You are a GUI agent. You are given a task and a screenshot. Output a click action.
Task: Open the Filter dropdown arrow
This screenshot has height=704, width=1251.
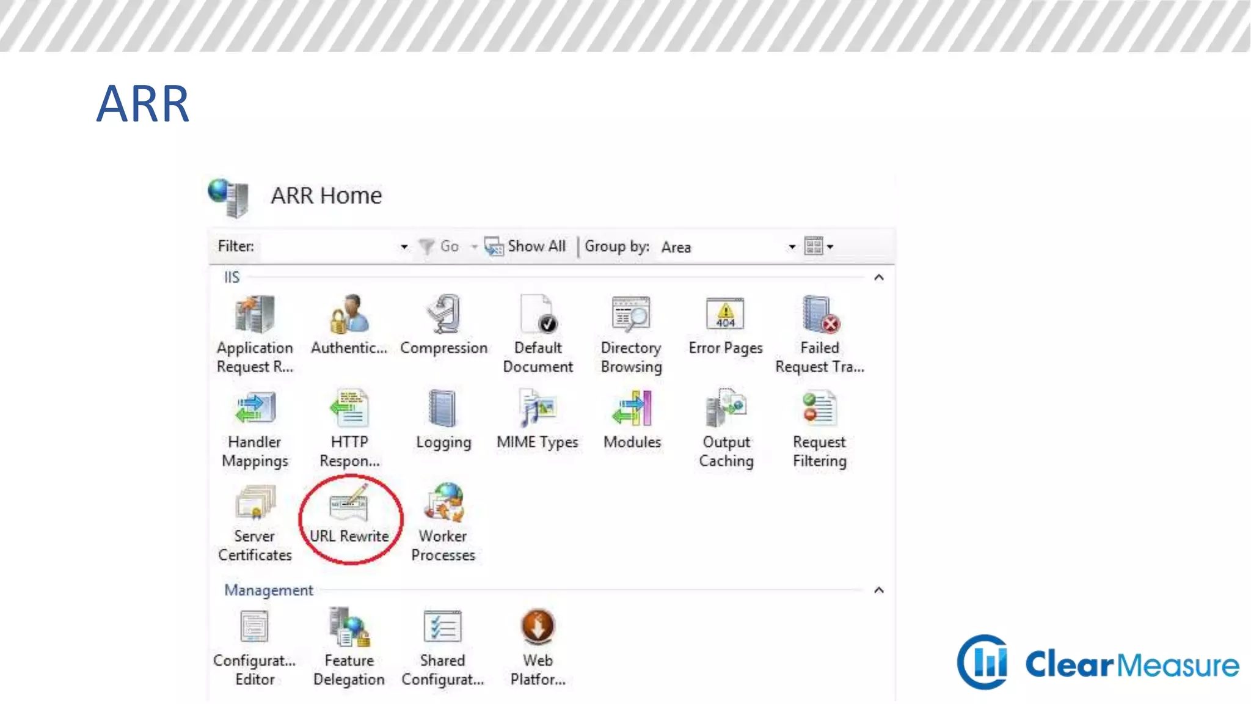[x=404, y=247]
